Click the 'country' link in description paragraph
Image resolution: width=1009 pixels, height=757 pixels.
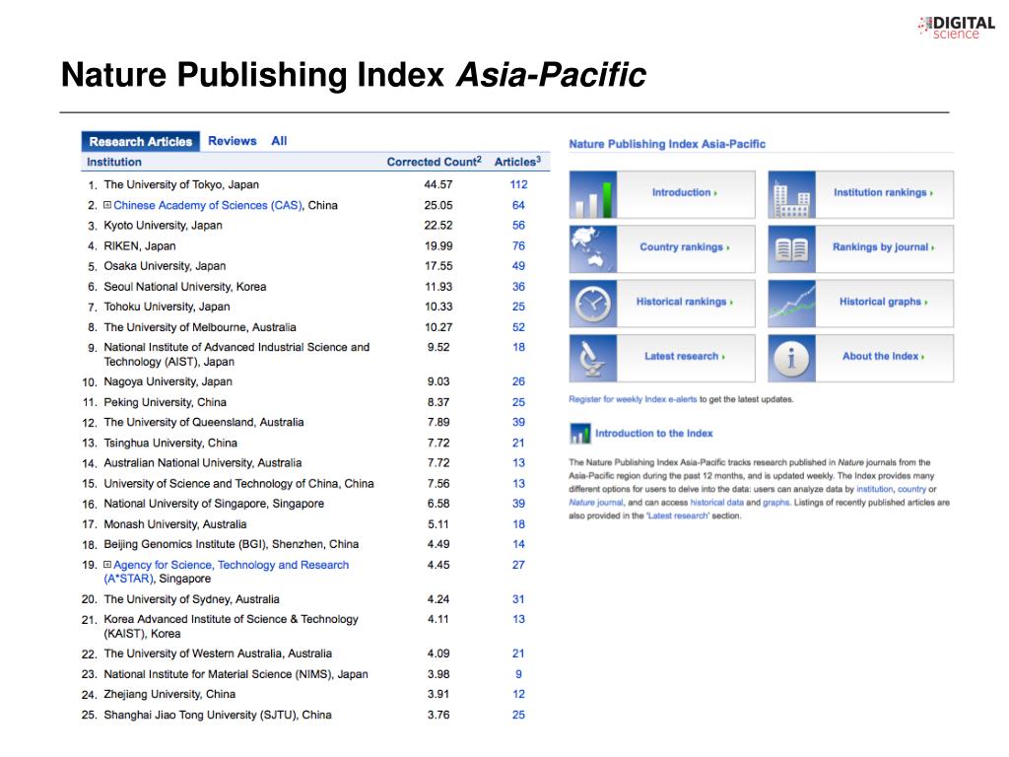pyautogui.click(x=911, y=489)
